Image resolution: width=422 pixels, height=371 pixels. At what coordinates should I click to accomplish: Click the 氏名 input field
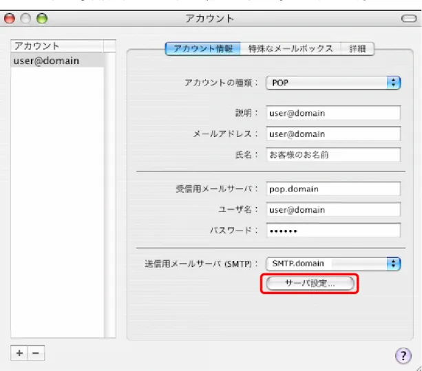[x=333, y=155]
